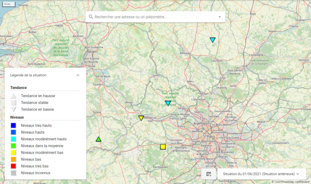Click the 'Niveaux inconnus' grey swatch
The width and height of the screenshot is (311, 184).
pos(14,173)
